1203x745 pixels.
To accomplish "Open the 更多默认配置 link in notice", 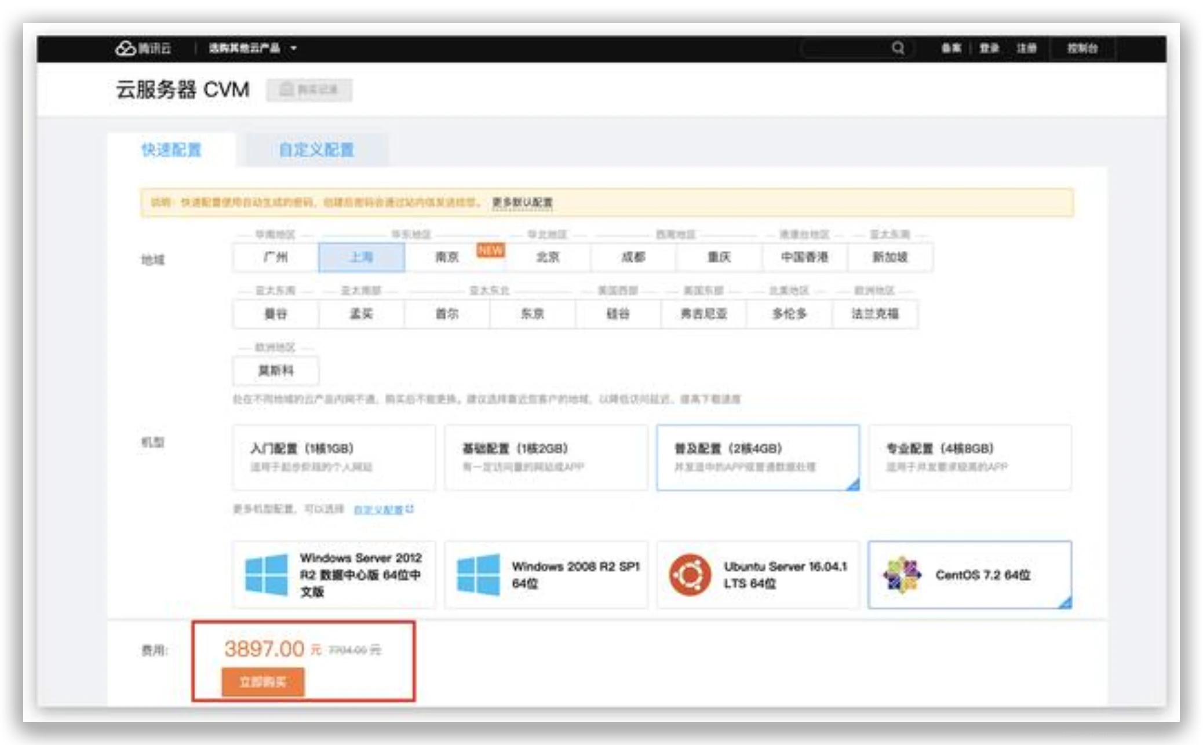I will point(522,203).
